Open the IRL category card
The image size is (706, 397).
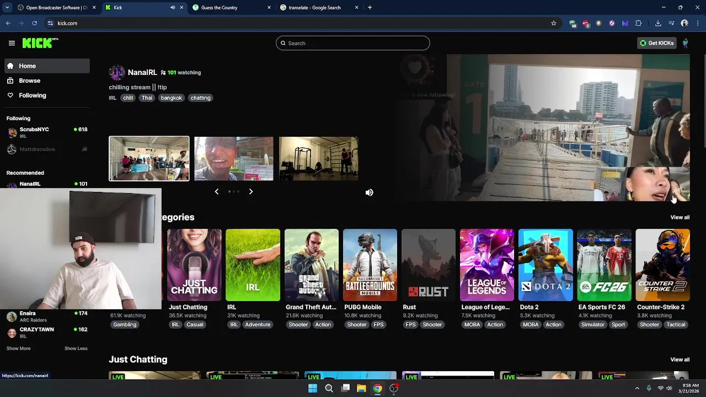point(253,265)
